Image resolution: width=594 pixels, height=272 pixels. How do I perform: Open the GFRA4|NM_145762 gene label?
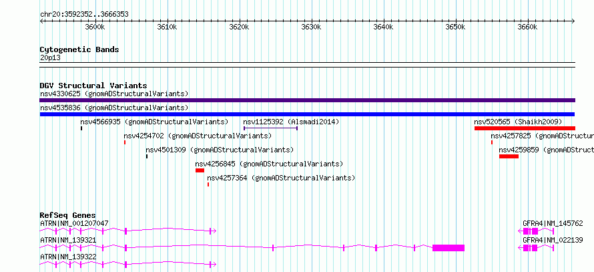pyautogui.click(x=553, y=223)
